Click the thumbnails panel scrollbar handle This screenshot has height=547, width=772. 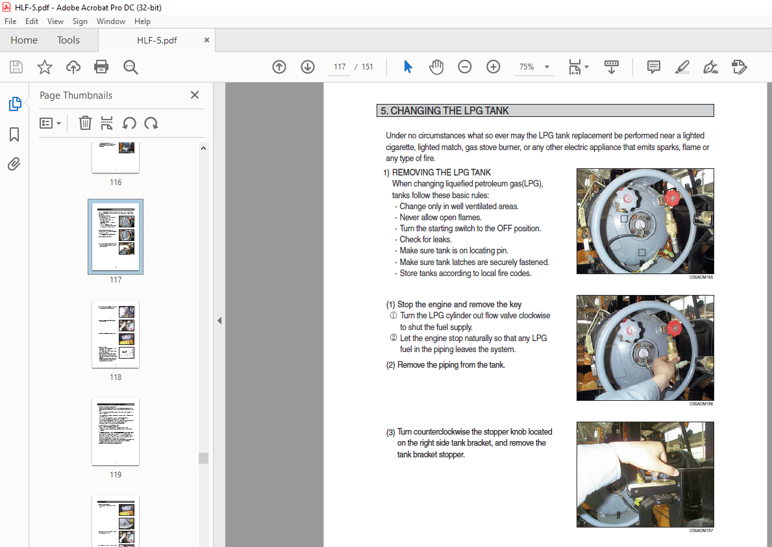tap(203, 458)
